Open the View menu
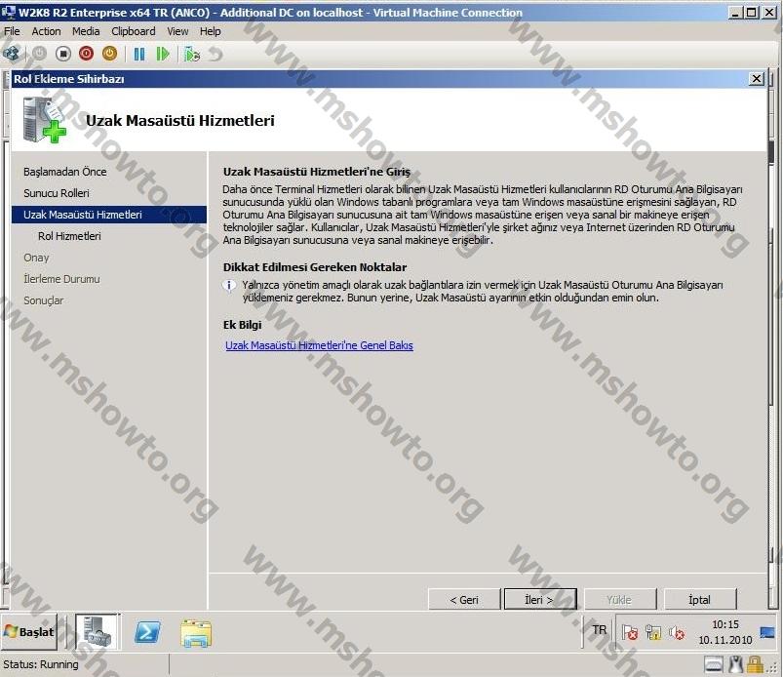The image size is (783, 677). pyautogui.click(x=177, y=31)
